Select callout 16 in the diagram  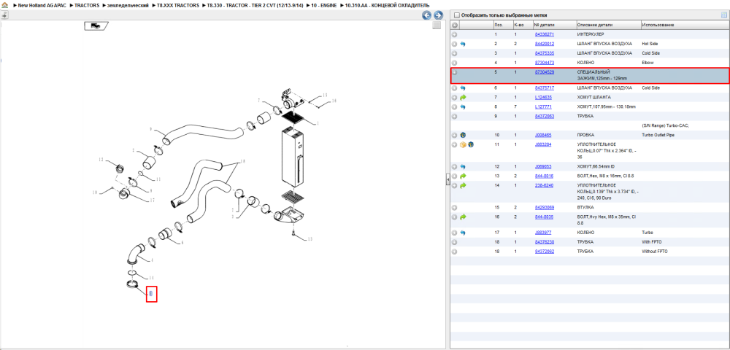pos(334,101)
